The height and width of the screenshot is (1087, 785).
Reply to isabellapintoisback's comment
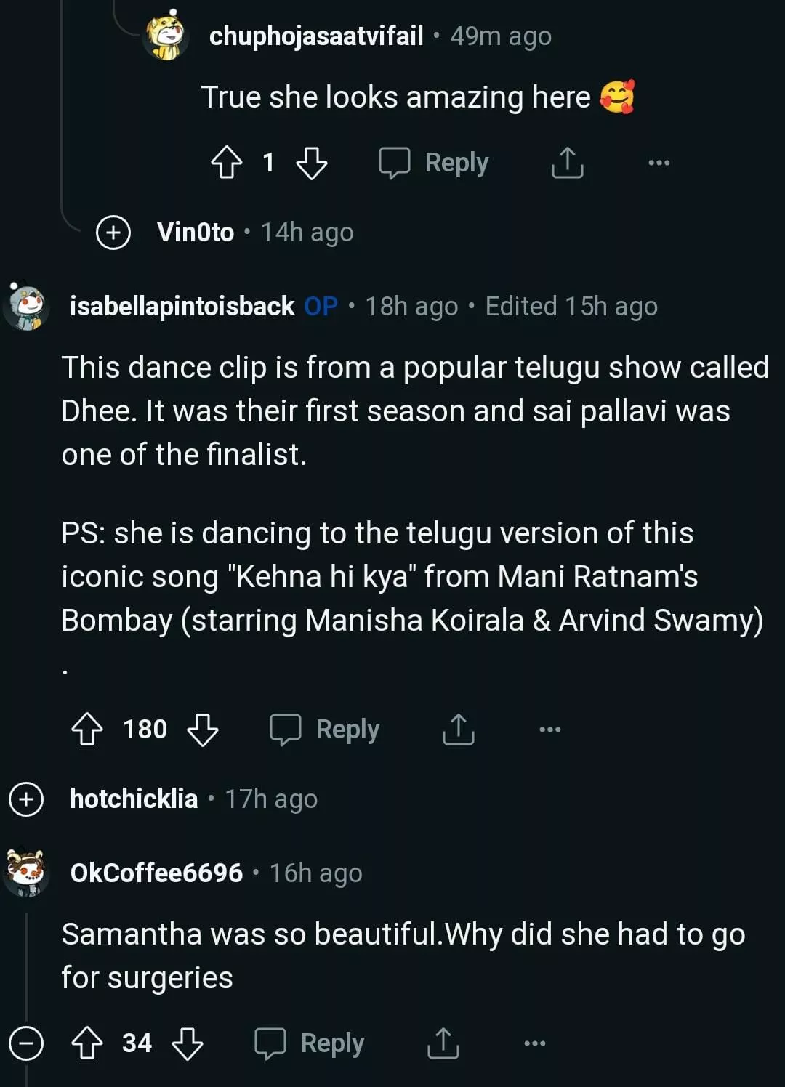325,729
